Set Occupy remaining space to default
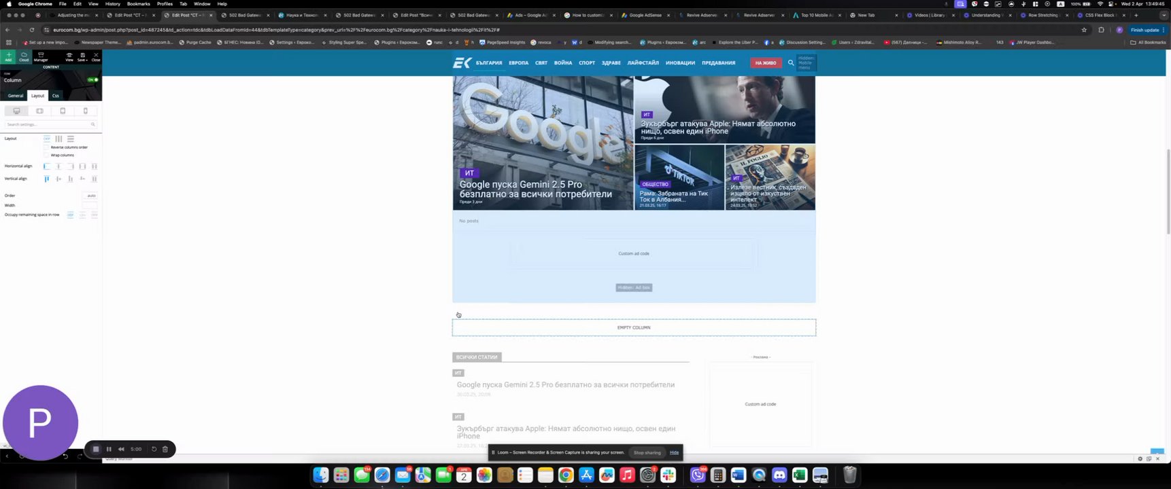 tap(70, 215)
